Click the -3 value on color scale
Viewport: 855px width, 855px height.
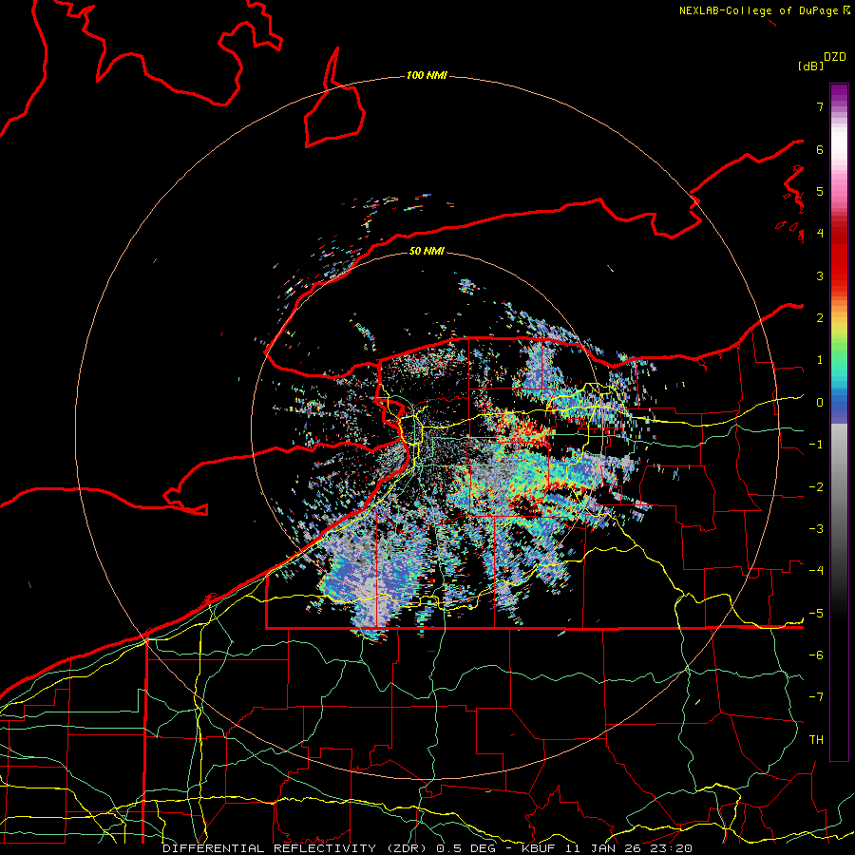pyautogui.click(x=816, y=529)
